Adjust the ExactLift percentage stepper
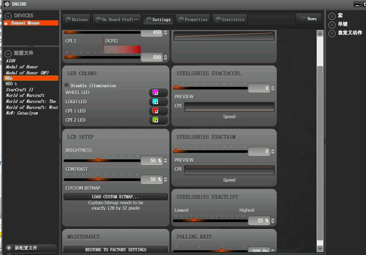The image size is (366, 255). pyautogui.click(x=273, y=220)
